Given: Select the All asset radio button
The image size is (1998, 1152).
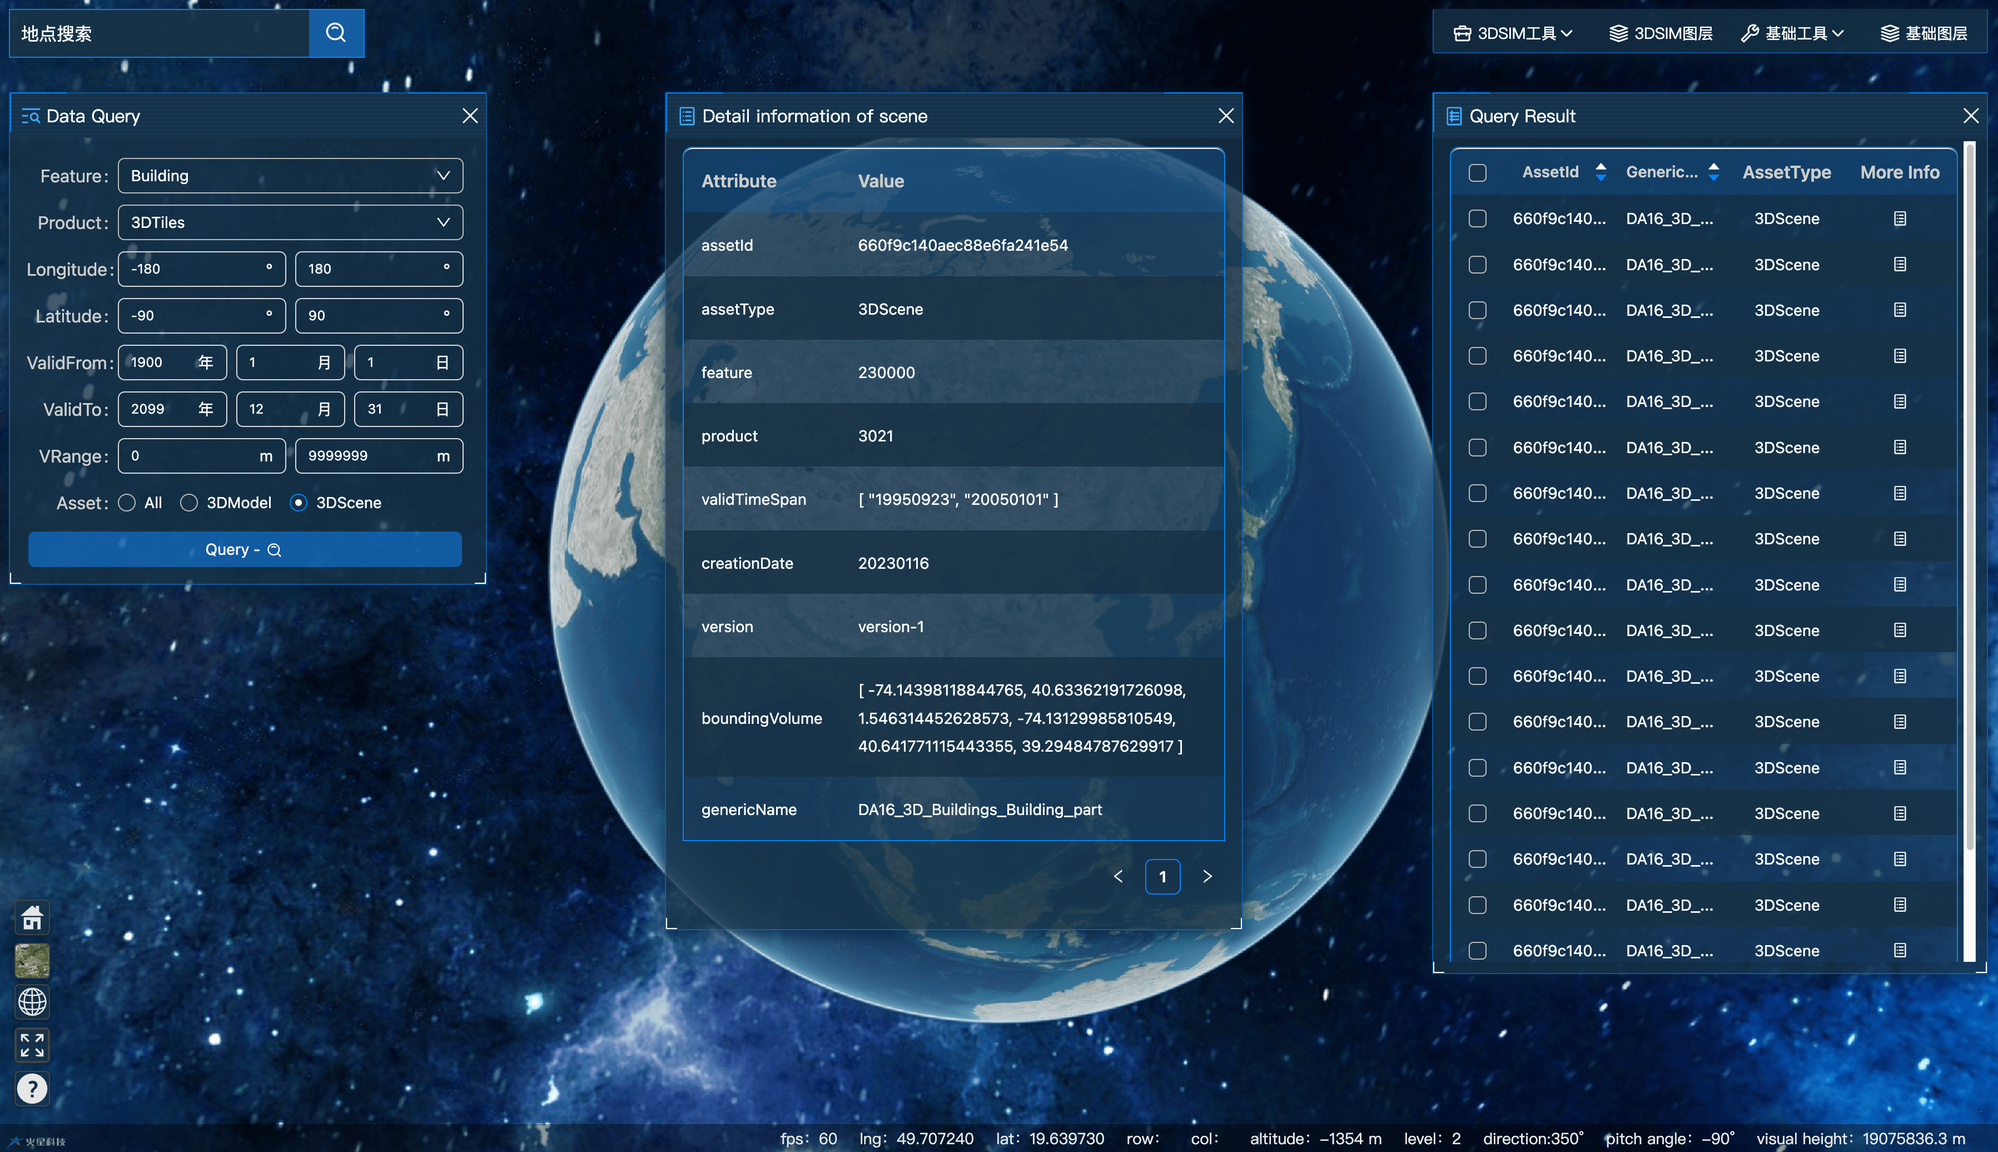Looking at the screenshot, I should [127, 503].
